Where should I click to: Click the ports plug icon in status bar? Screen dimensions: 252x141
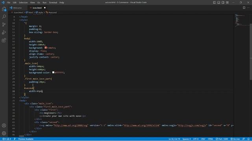pyautogui.click(x=15, y=139)
